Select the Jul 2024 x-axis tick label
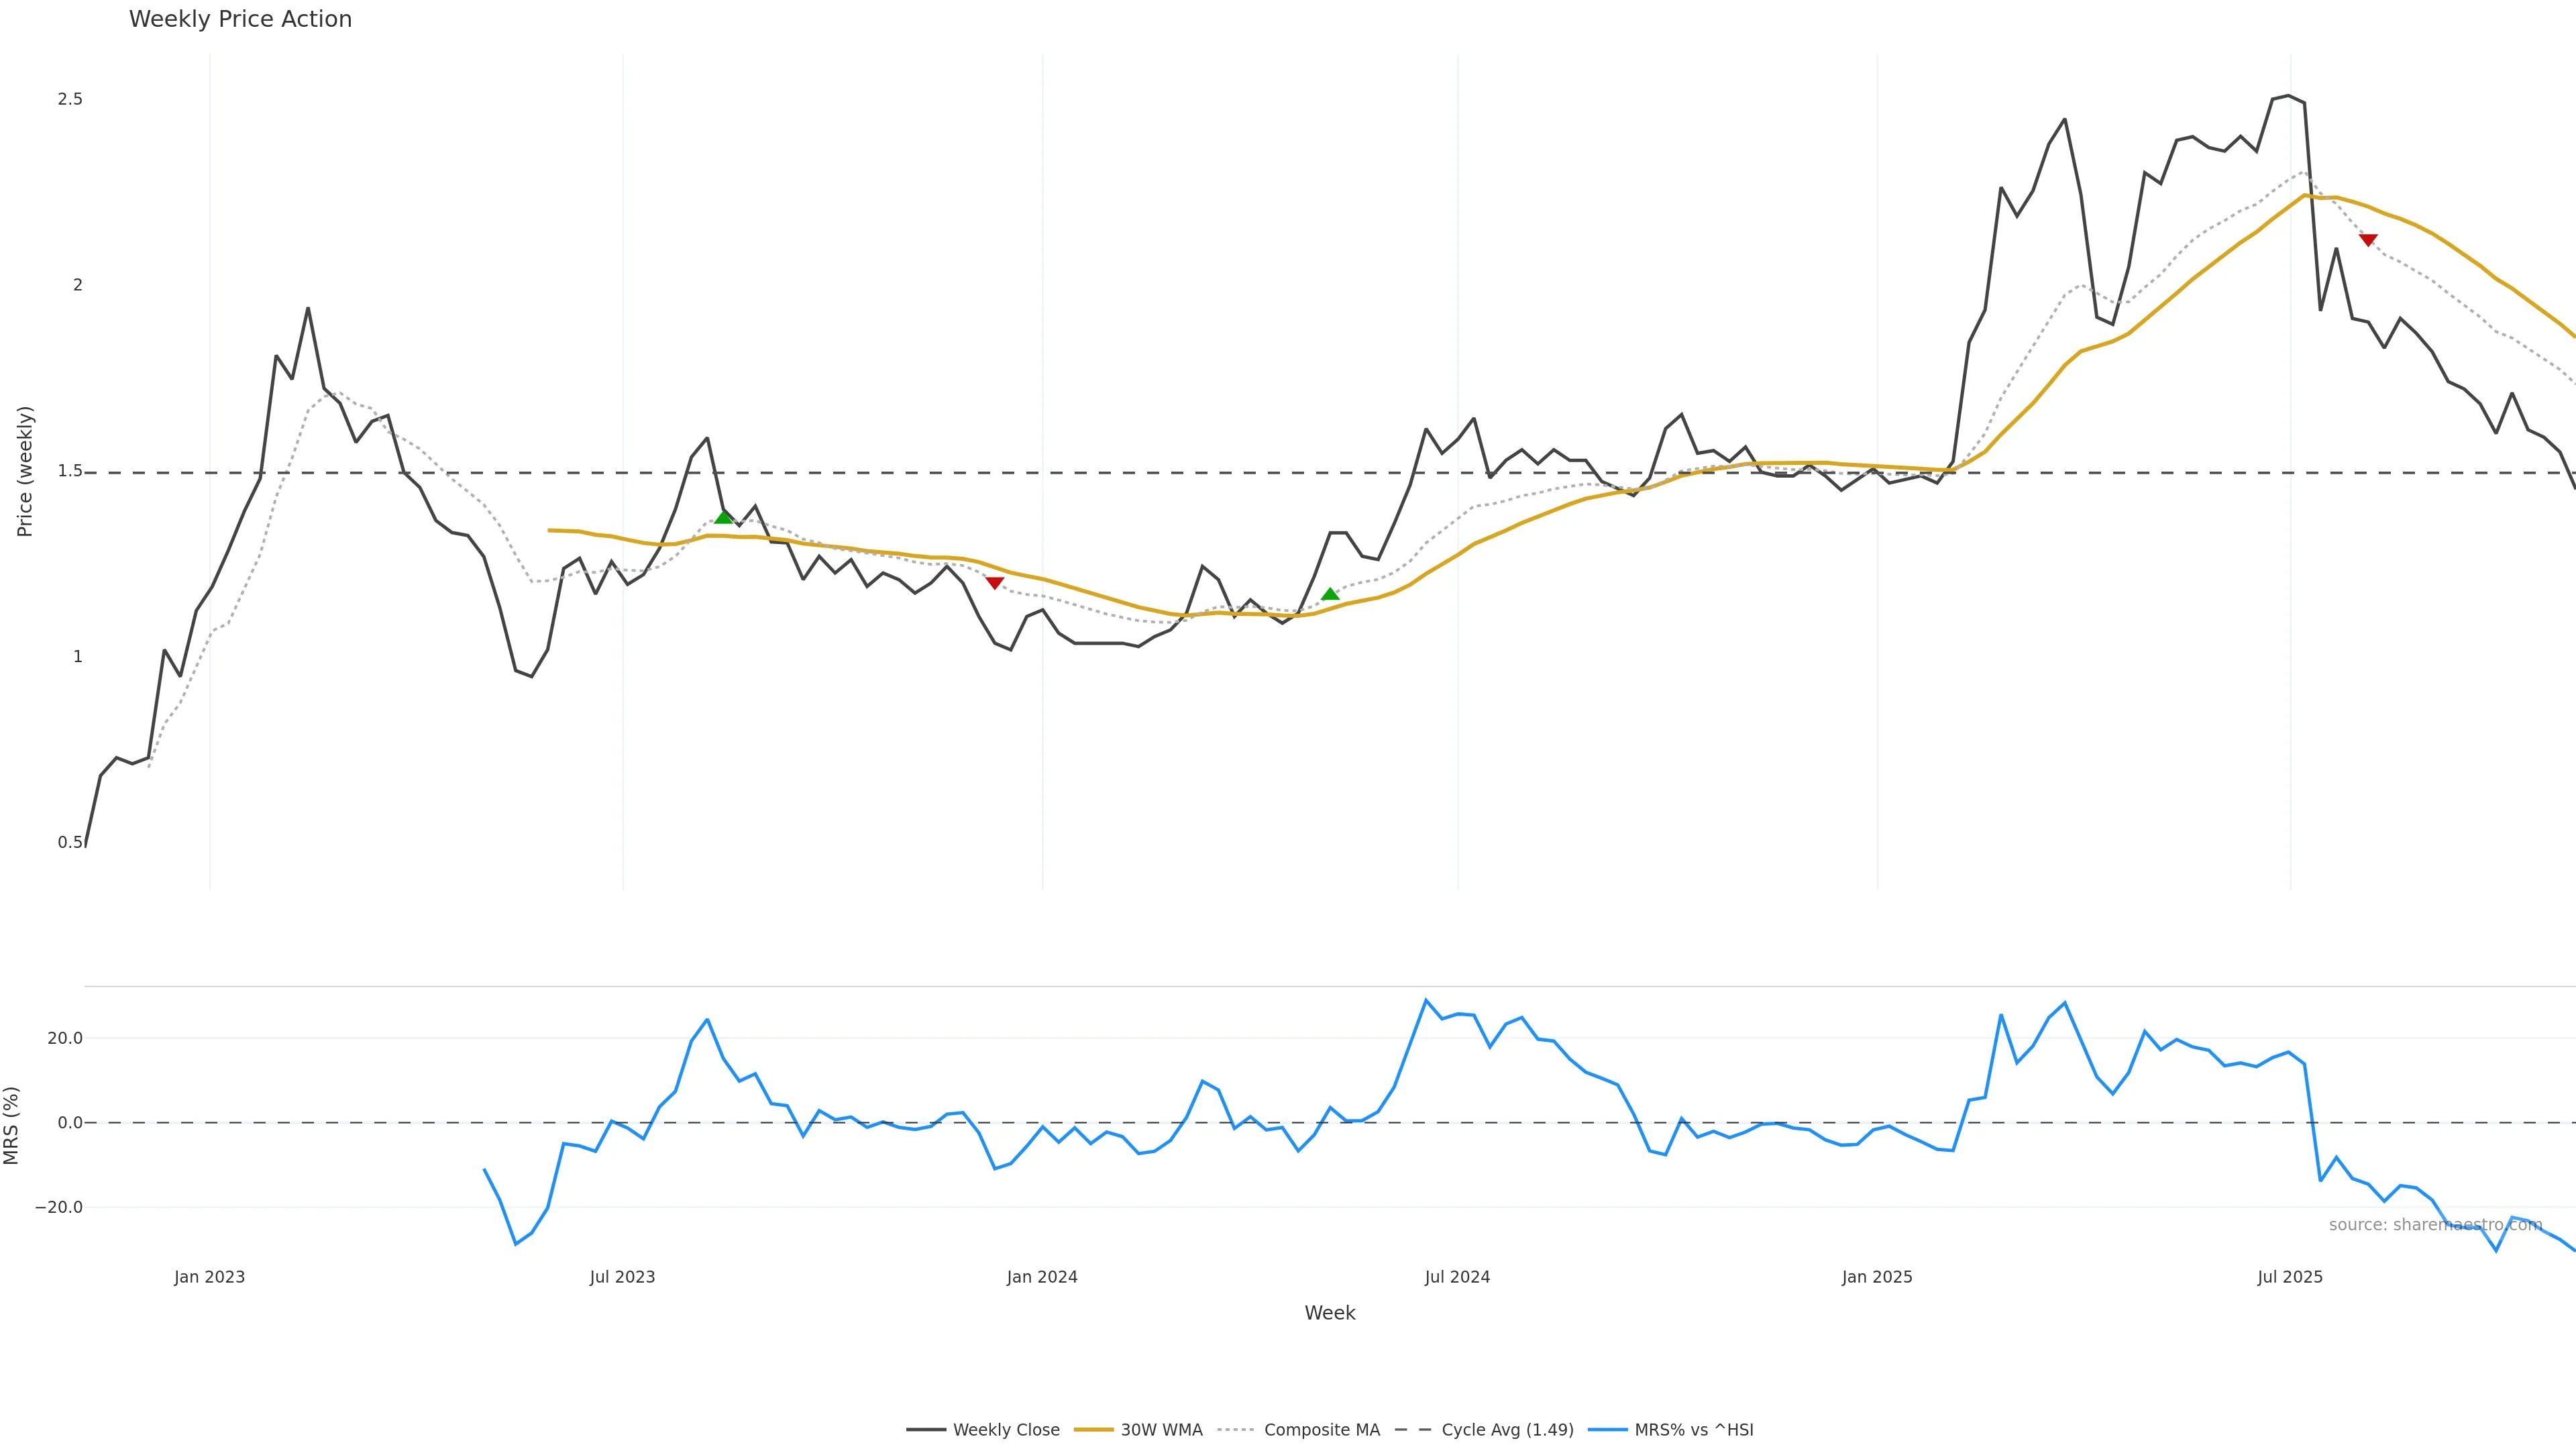Viewport: 2576px width, 1449px height. (1457, 1277)
